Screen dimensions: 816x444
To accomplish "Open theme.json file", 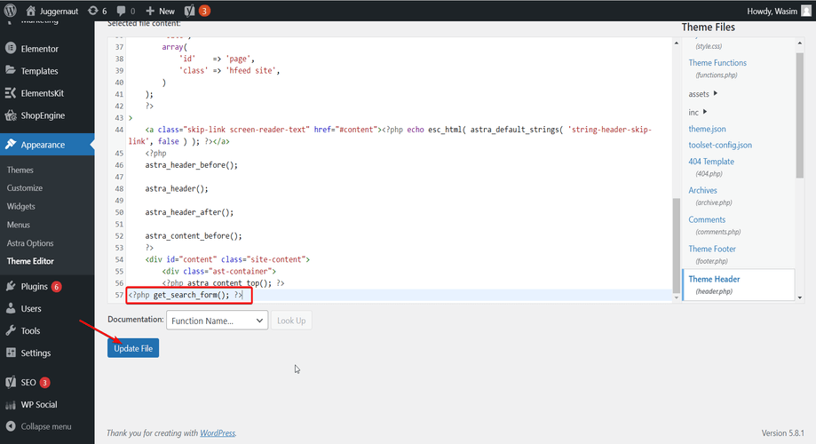I will [707, 129].
